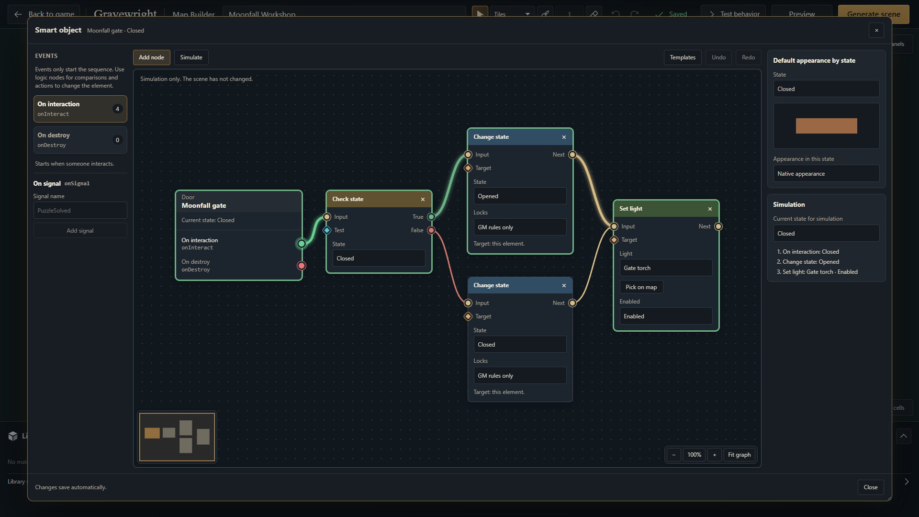Image resolution: width=919 pixels, height=517 pixels.
Task: Open the Enabled dropdown in Set light
Action: click(666, 316)
